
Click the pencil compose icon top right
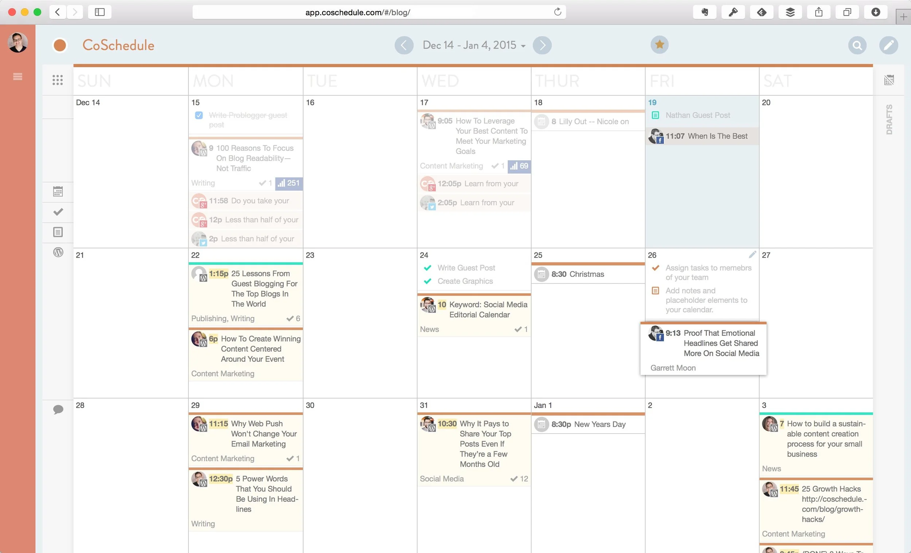pos(889,45)
